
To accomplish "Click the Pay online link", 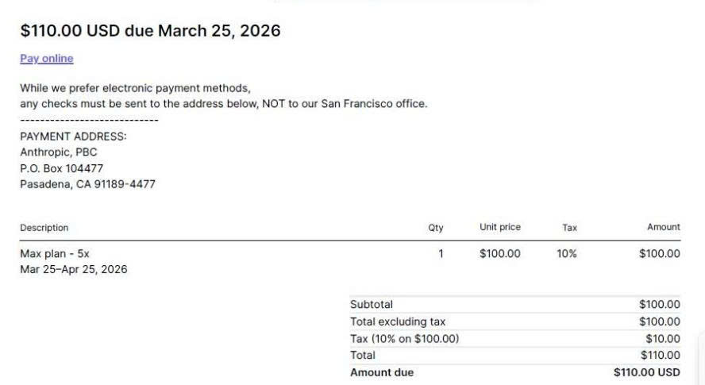I will tap(46, 58).
